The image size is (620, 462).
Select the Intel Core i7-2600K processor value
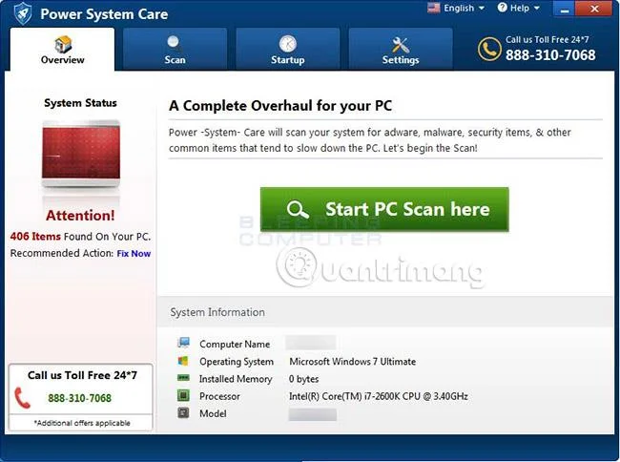click(x=378, y=396)
